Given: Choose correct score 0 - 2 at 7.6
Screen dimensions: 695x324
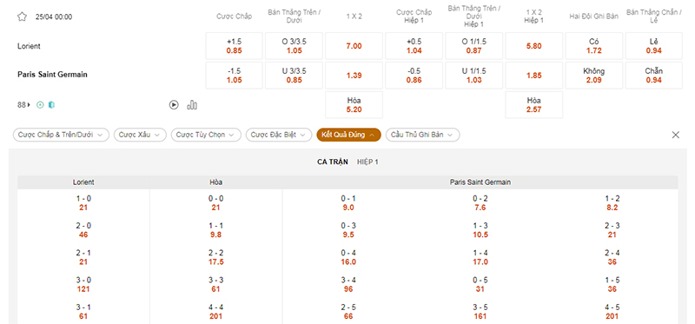Looking at the screenshot, I should [480, 203].
